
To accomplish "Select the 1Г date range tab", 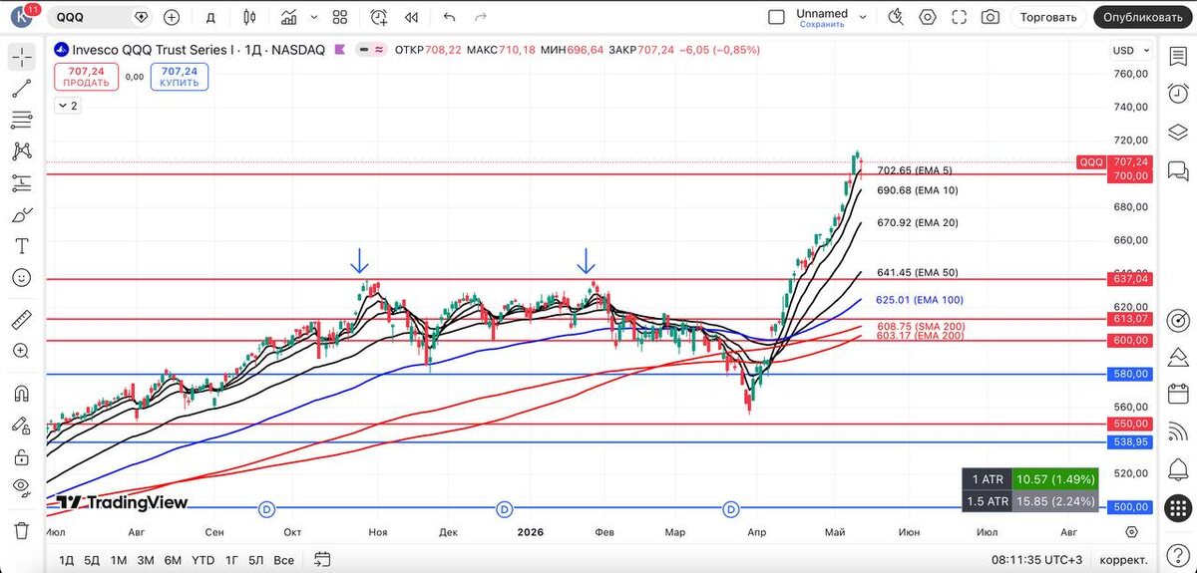I will click(x=231, y=560).
